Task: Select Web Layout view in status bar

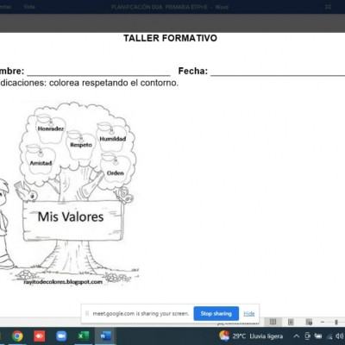Action: point(309,322)
